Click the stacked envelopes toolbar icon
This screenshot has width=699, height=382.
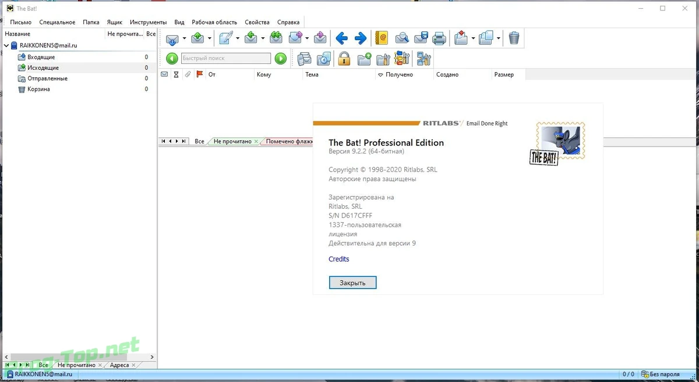click(x=304, y=59)
